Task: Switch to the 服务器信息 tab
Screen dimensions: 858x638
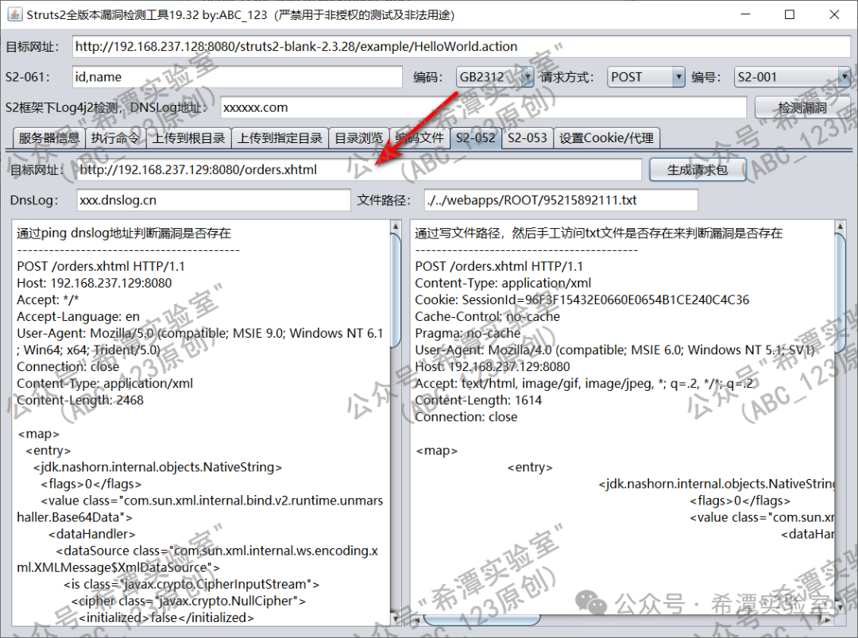Action: pyautogui.click(x=48, y=138)
